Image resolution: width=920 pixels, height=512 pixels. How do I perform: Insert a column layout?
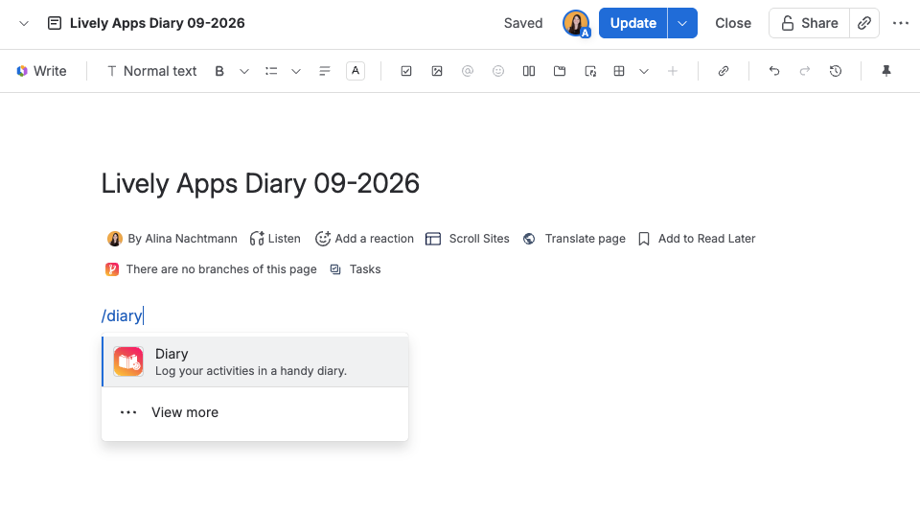tap(529, 71)
